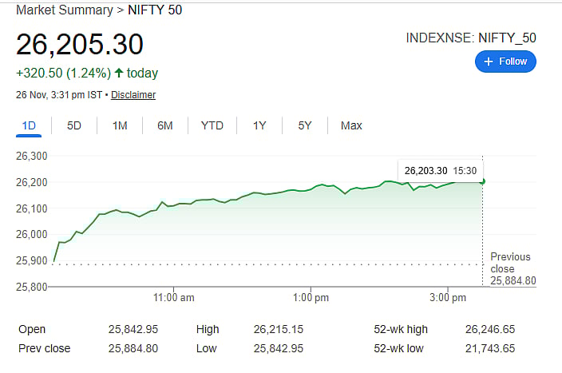Select the Max range tab

point(351,125)
